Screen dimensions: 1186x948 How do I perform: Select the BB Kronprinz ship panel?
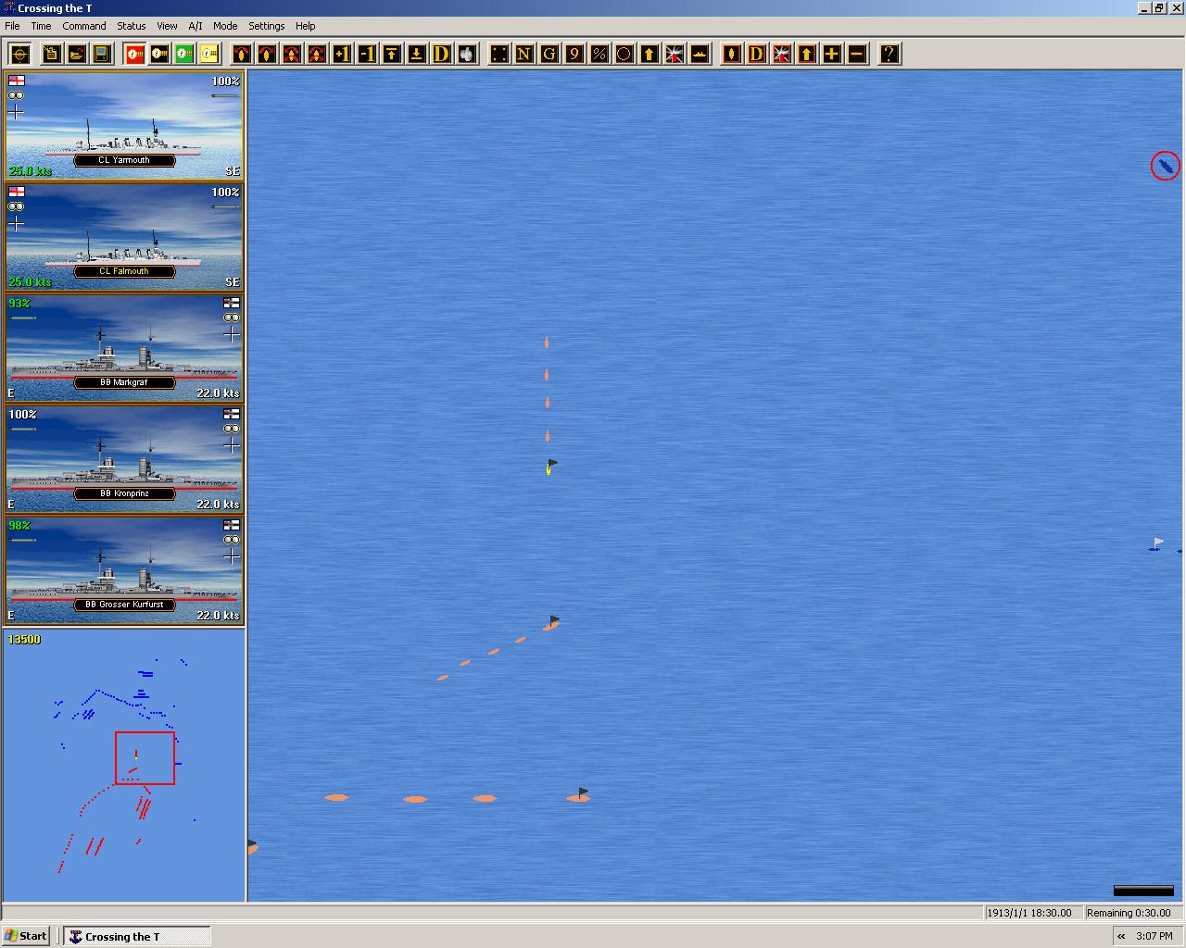tap(124, 459)
